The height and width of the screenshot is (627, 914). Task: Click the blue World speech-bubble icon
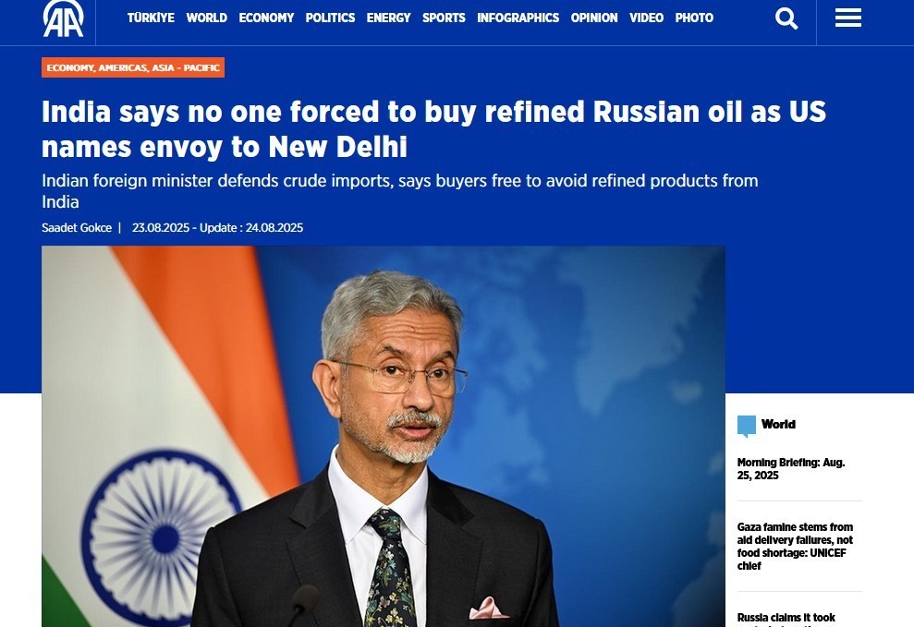(x=746, y=426)
